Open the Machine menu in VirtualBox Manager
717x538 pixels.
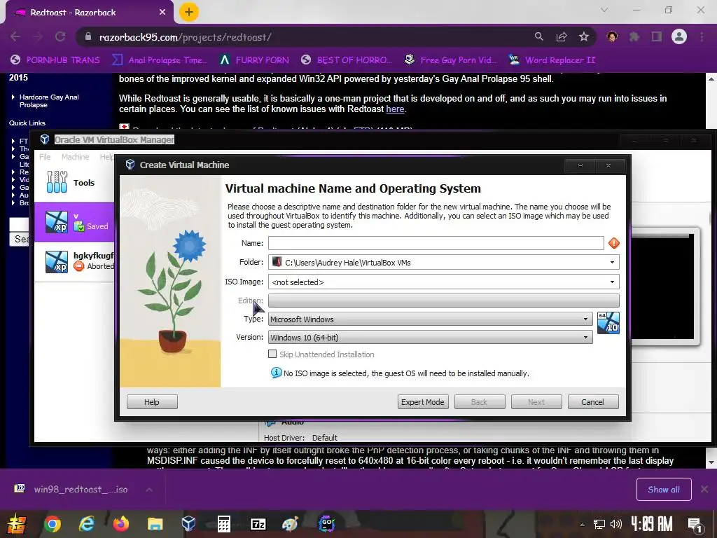[76, 157]
